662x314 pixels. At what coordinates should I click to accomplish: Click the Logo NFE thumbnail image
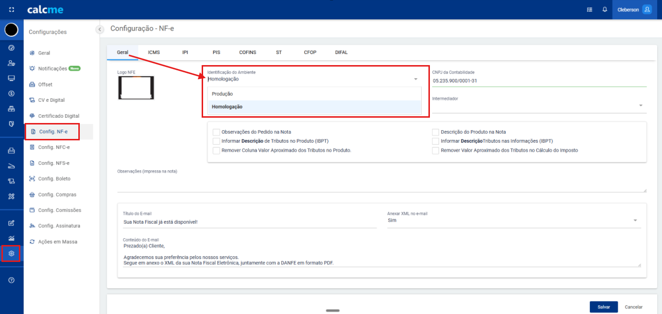pos(136,88)
